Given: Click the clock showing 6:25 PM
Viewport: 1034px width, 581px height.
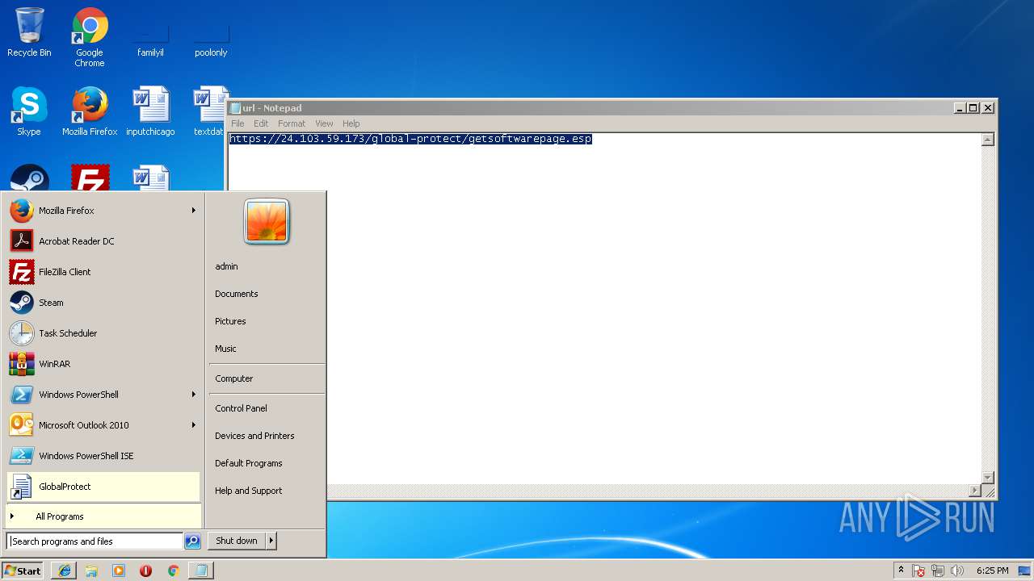Looking at the screenshot, I should [992, 571].
